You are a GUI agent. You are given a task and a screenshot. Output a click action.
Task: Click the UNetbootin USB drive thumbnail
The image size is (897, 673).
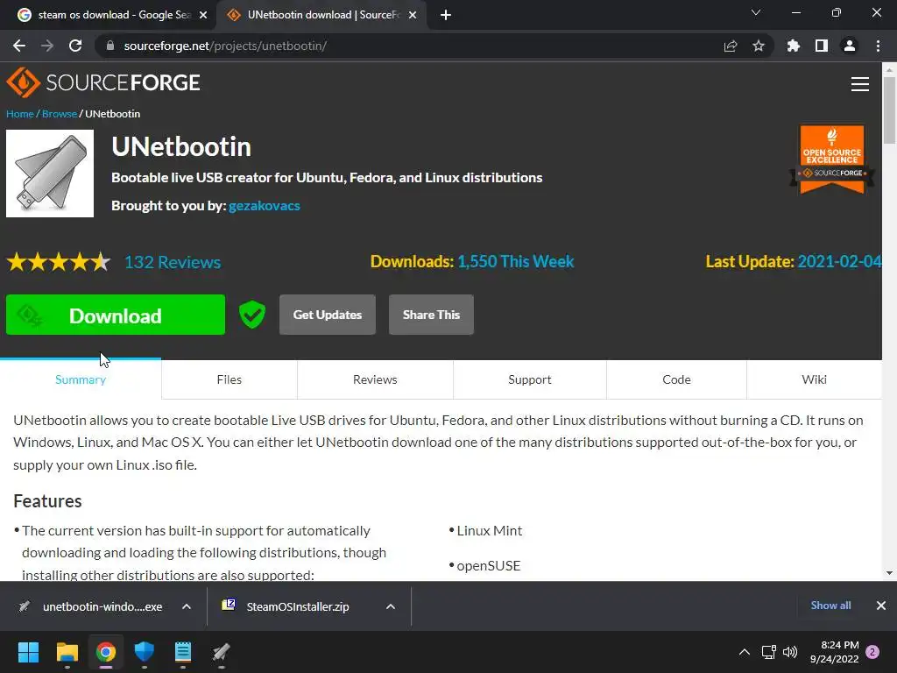point(50,174)
